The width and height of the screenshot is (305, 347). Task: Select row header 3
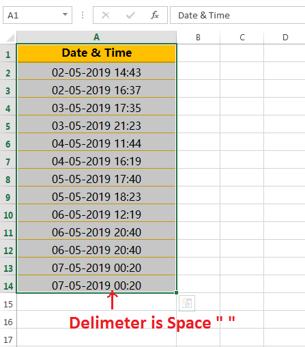(8, 89)
